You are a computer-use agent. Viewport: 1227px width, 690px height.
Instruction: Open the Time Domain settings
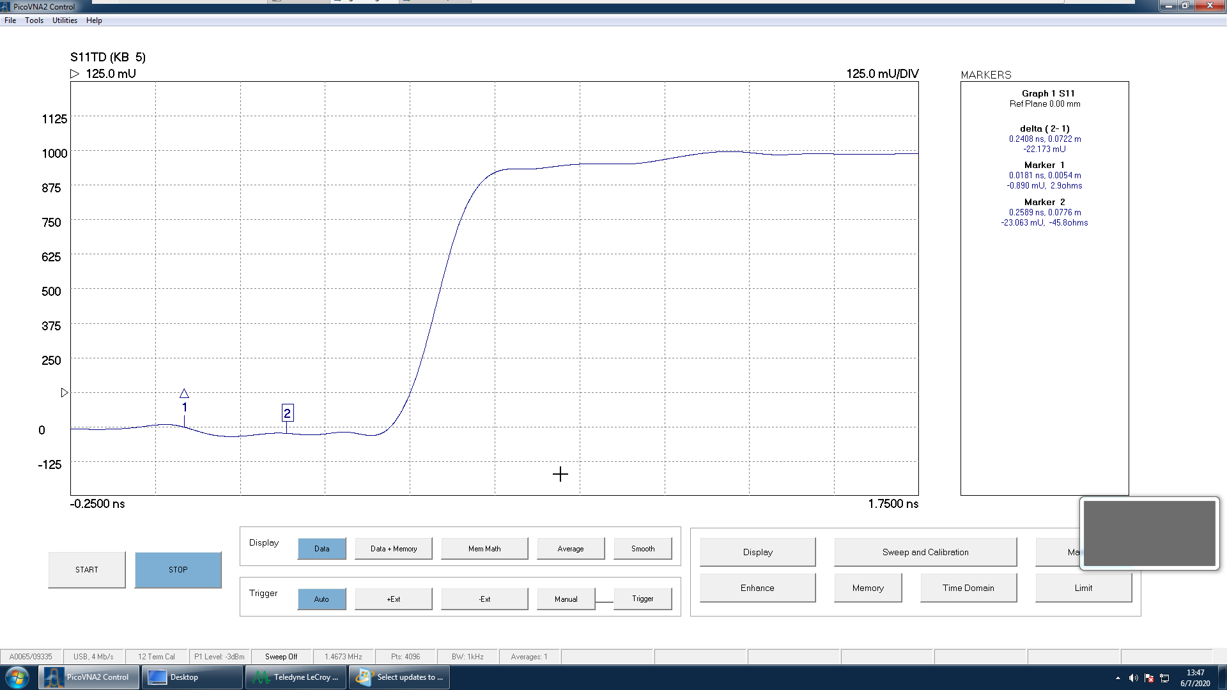[968, 588]
